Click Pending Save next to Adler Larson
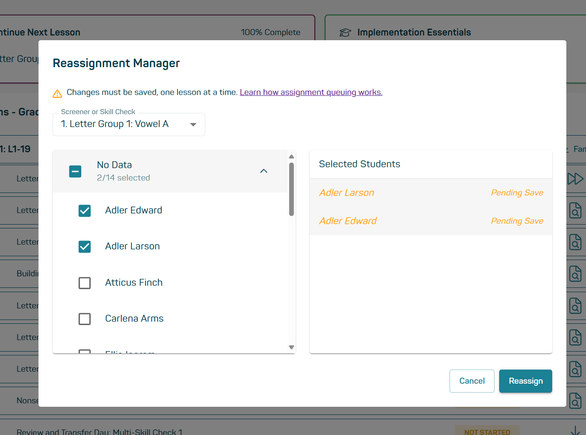Screen dimensions: 586x435 [x=517, y=193]
